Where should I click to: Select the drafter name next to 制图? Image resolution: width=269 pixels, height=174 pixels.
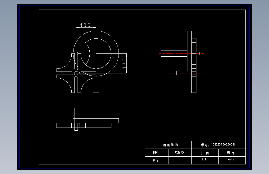[x=179, y=152]
